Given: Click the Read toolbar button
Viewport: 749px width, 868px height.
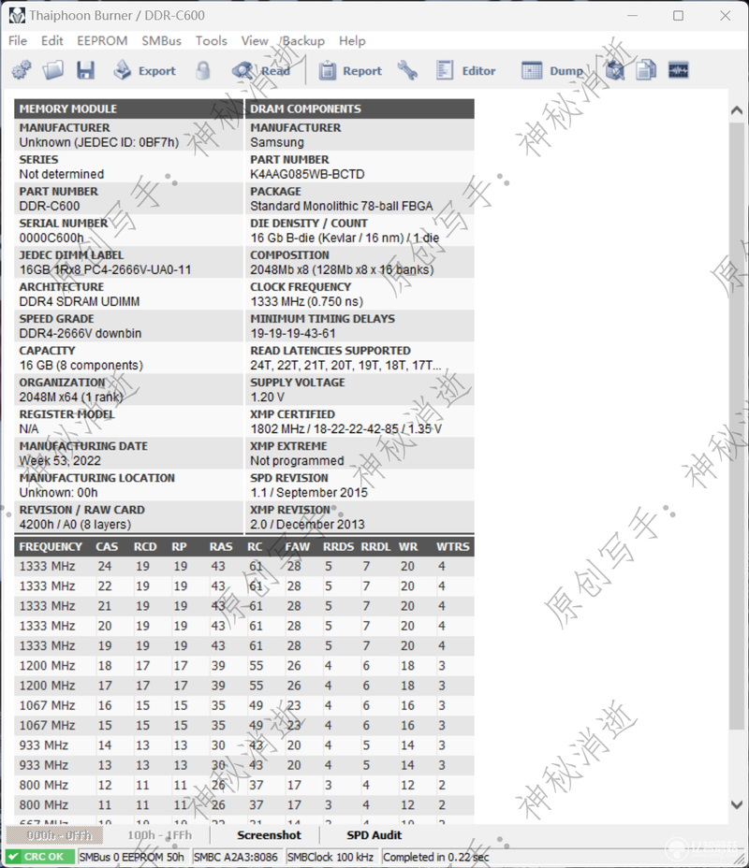Looking at the screenshot, I should point(261,70).
